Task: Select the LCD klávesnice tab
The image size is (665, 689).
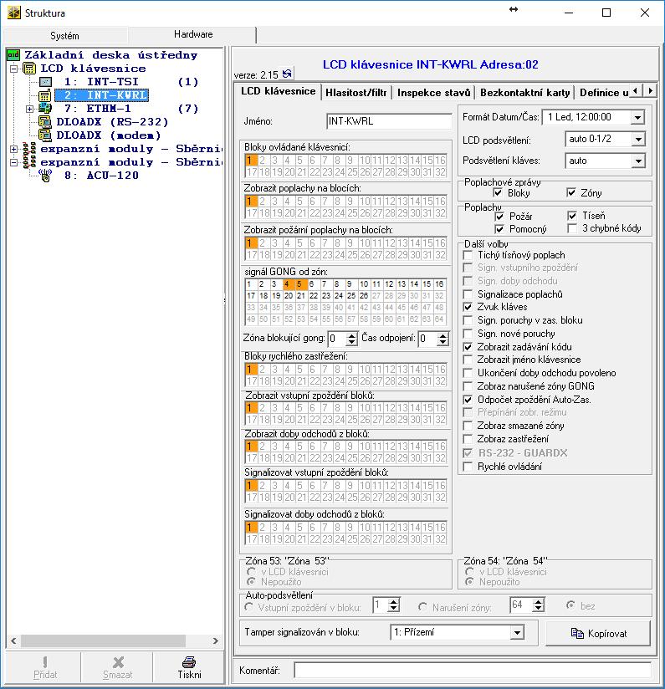Action: coord(279,91)
